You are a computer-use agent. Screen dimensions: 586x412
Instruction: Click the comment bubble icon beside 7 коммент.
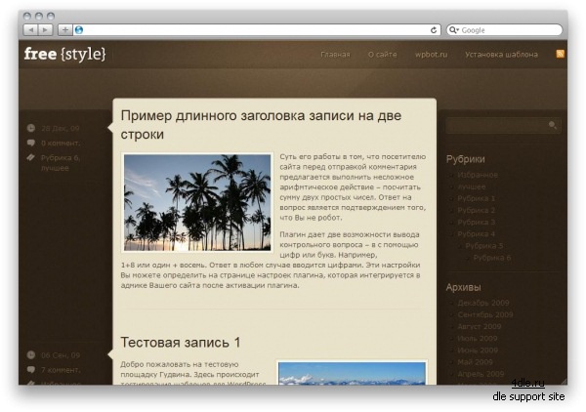30,370
